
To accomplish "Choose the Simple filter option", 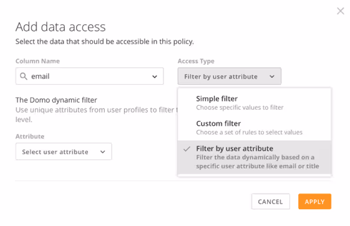I will click(x=255, y=103).
